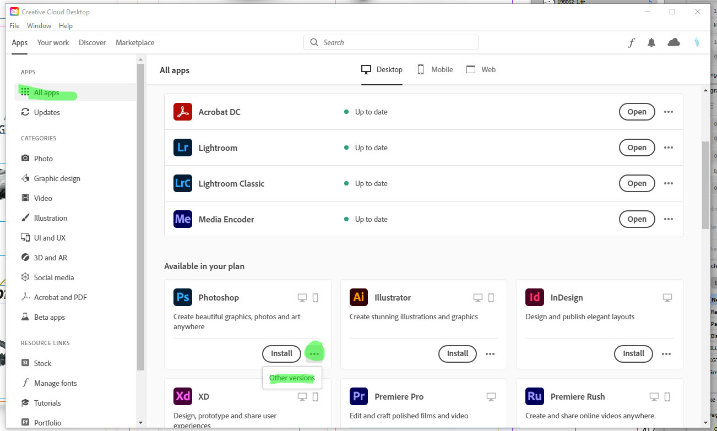Click the Media Encoder app icon
717x431 pixels.
pyautogui.click(x=182, y=219)
